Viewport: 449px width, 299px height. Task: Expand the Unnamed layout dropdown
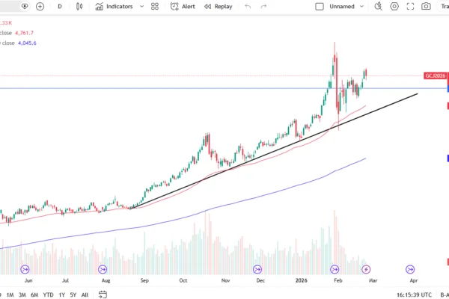pos(361,6)
